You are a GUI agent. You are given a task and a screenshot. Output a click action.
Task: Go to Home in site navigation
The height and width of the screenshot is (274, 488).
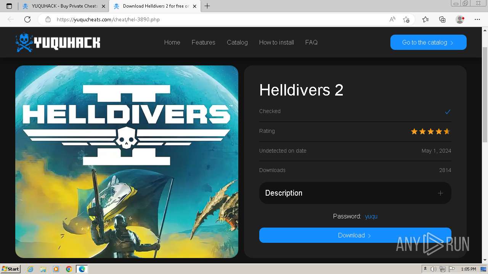(172, 42)
